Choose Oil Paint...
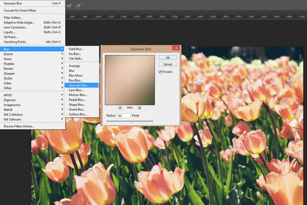Screen dimensions: 307x205 pyautogui.click(x=32, y=37)
